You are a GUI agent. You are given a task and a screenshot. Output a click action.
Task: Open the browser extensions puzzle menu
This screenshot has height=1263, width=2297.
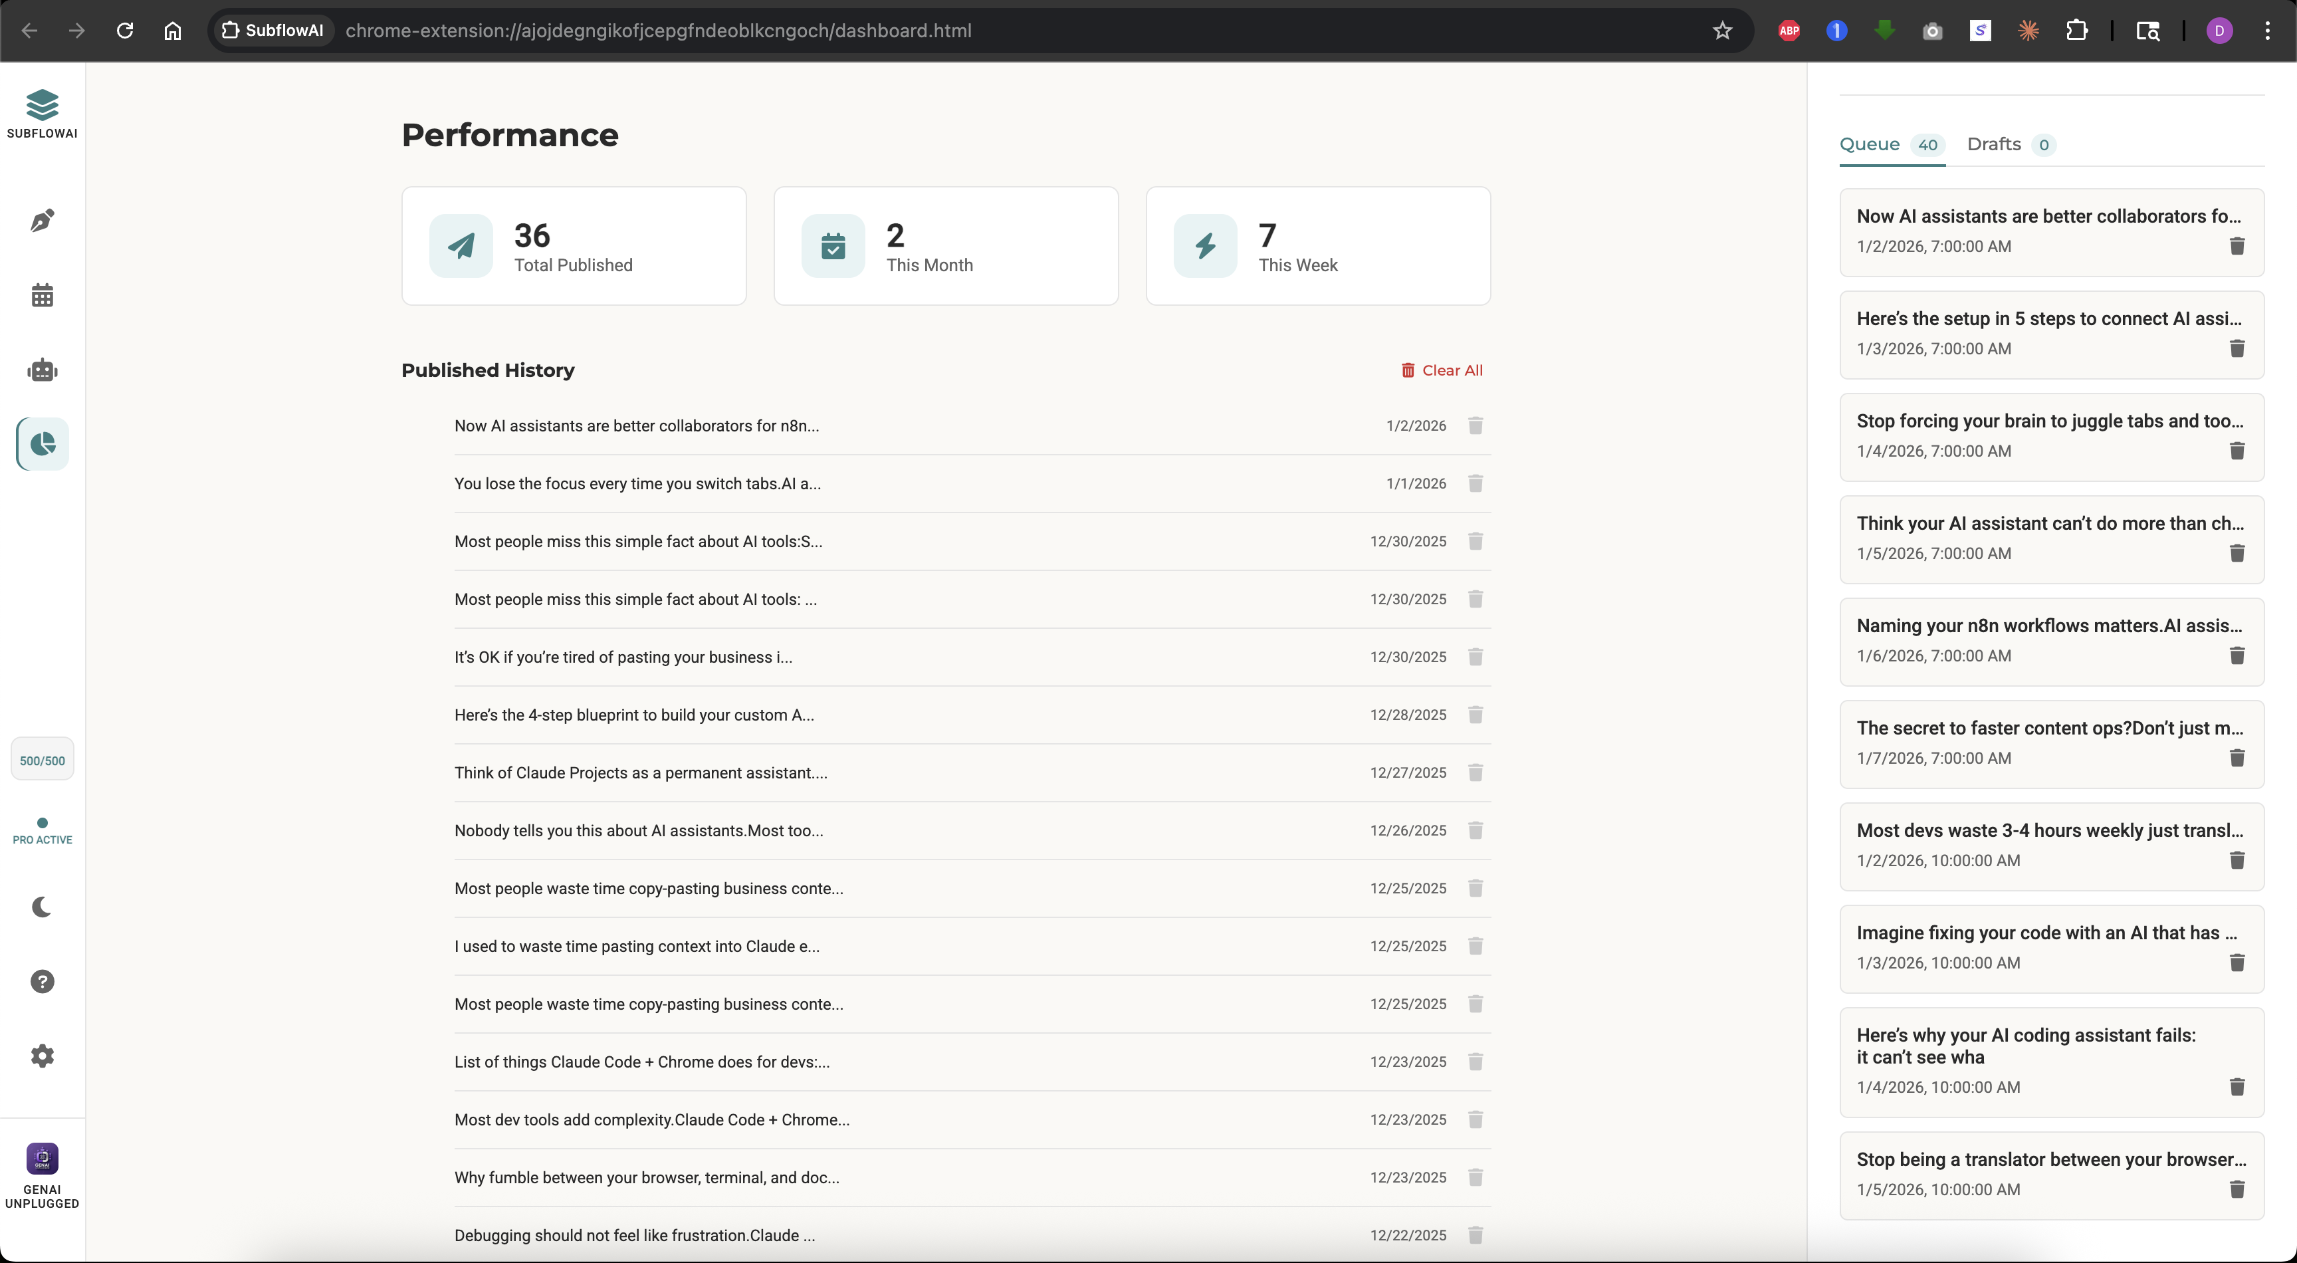[2078, 31]
